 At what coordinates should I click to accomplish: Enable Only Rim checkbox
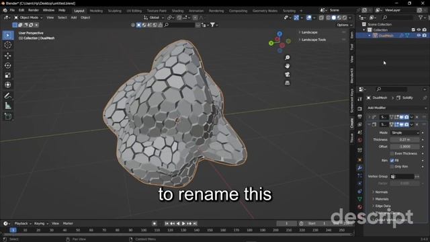point(392,167)
